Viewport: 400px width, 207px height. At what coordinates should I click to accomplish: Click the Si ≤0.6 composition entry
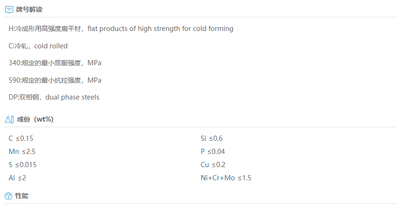(211, 138)
